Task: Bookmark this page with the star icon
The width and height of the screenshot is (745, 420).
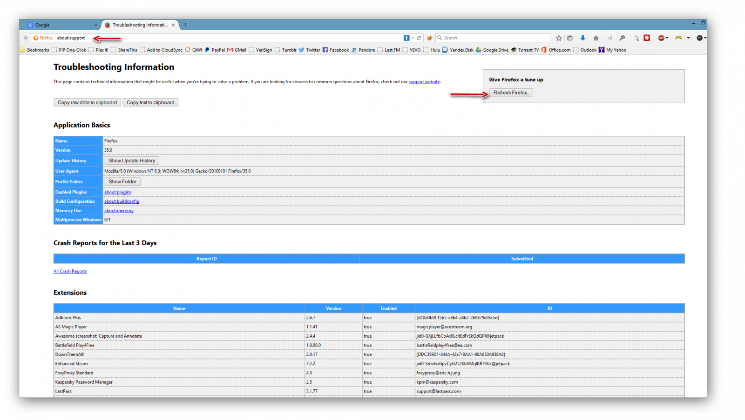Action: [x=559, y=38]
